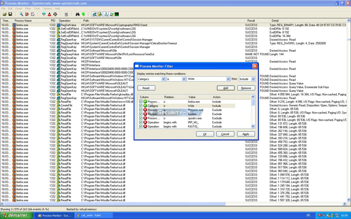Click the red exclude icon in FASTIO_ row
Viewport: 351px width, 219px height.
tap(145, 127)
